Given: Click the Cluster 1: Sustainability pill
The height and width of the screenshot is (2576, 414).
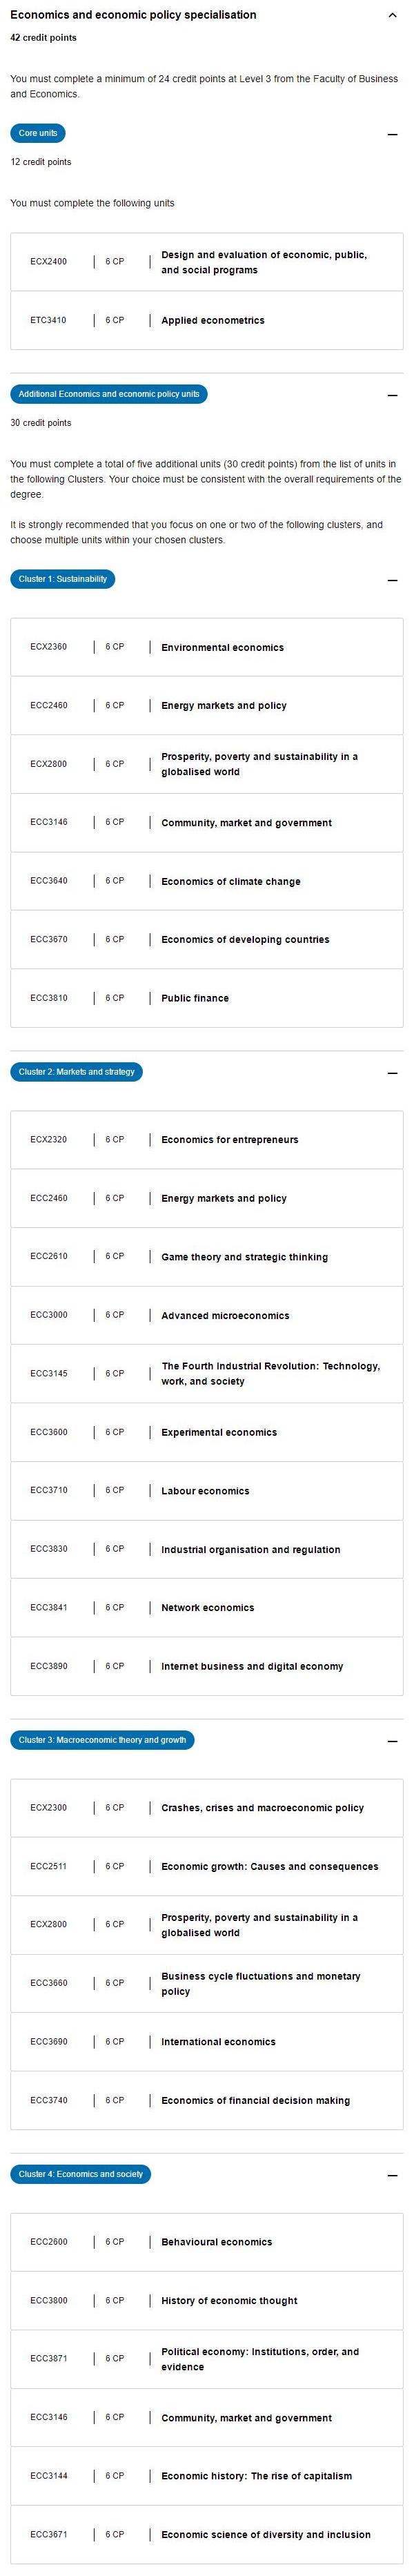Looking at the screenshot, I should pyautogui.click(x=63, y=579).
